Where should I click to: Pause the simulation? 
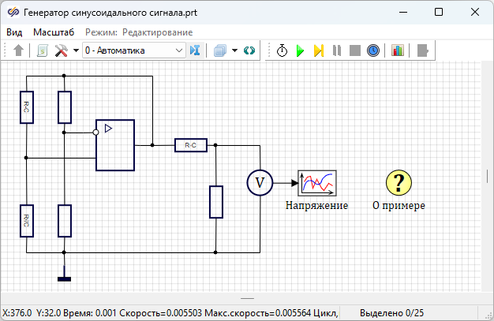pyautogui.click(x=336, y=50)
